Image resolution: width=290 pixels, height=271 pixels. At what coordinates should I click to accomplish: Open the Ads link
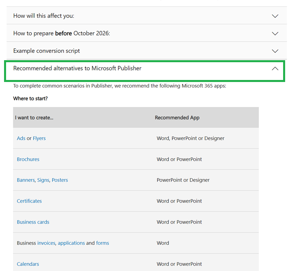point(21,138)
